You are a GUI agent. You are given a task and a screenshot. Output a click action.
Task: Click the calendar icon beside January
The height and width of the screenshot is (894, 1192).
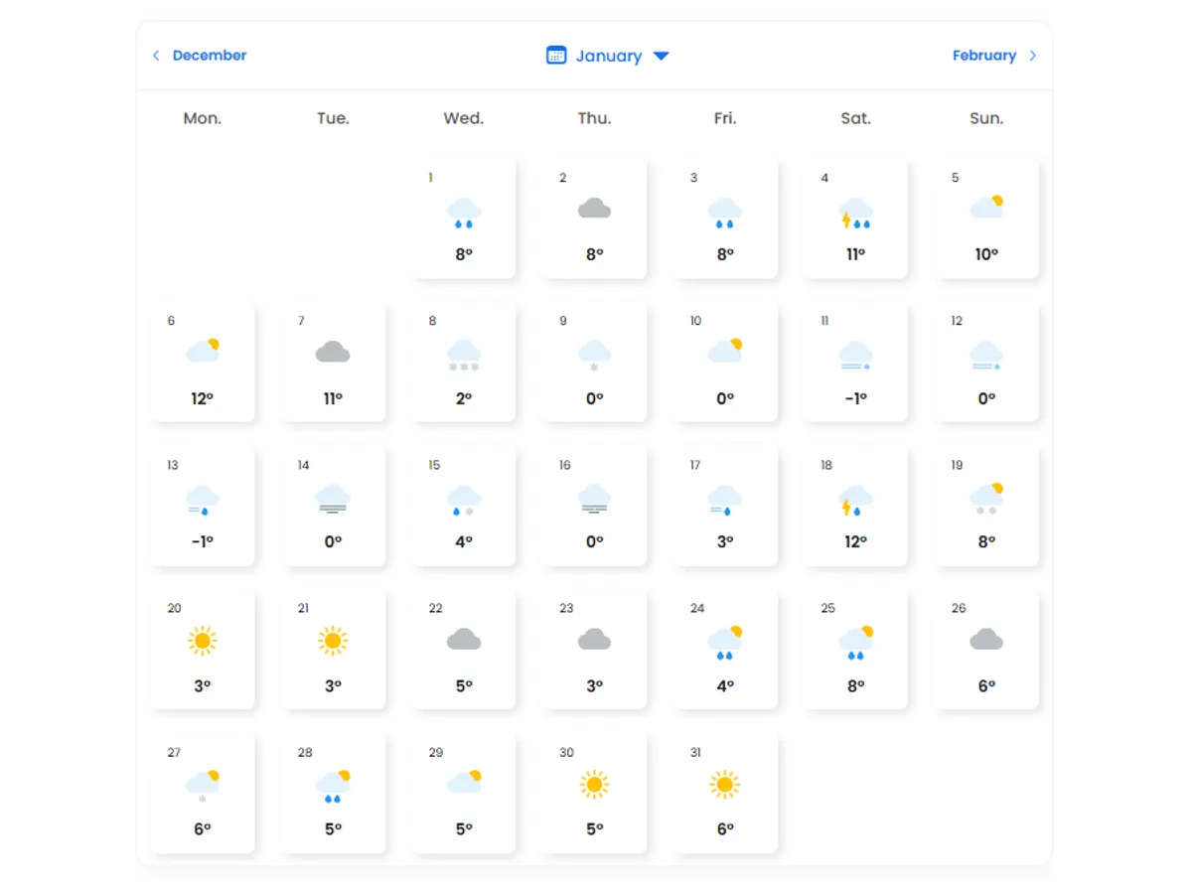pos(556,56)
